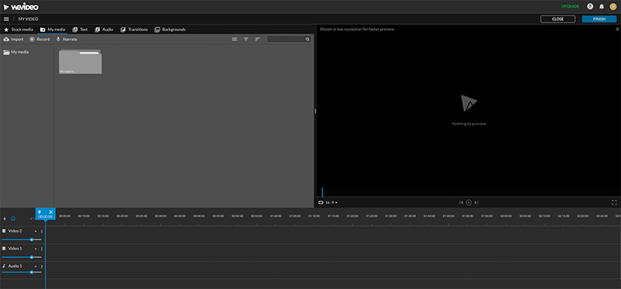Open the Audio 1 track dropdown arrow
Viewport: 621px width, 289px height.
coord(36,266)
